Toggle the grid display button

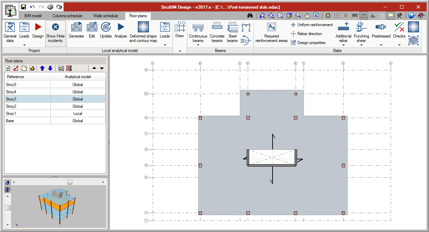pyautogui.click(x=337, y=15)
